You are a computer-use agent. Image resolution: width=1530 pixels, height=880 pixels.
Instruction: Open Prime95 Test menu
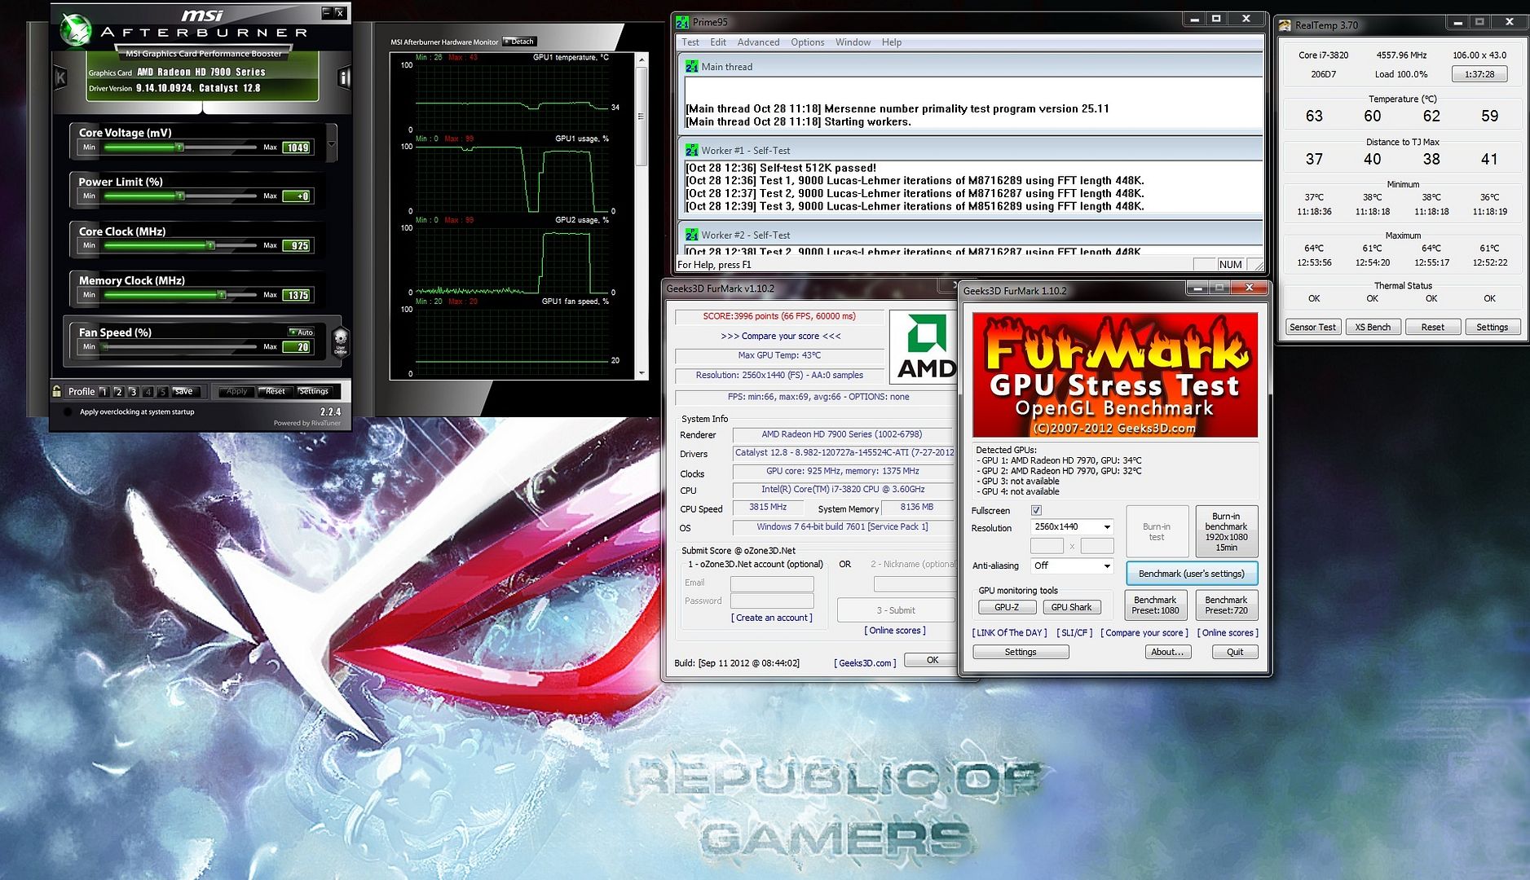click(690, 42)
